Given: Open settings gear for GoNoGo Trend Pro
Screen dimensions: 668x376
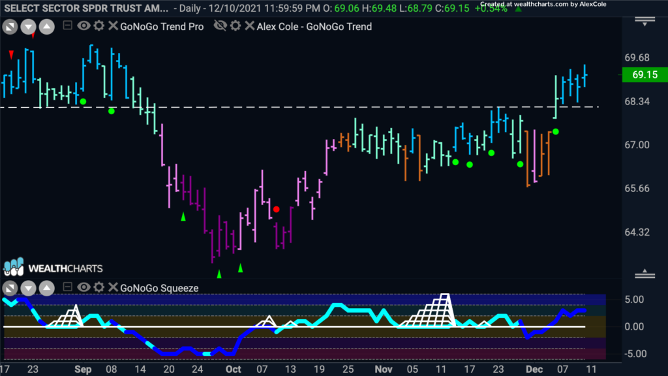Looking at the screenshot, I should 99,26.
